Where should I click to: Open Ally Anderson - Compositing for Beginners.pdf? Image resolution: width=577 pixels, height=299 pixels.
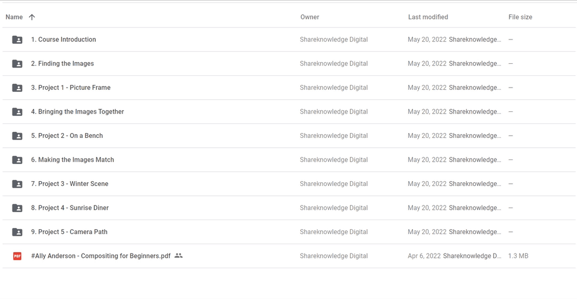[101, 256]
